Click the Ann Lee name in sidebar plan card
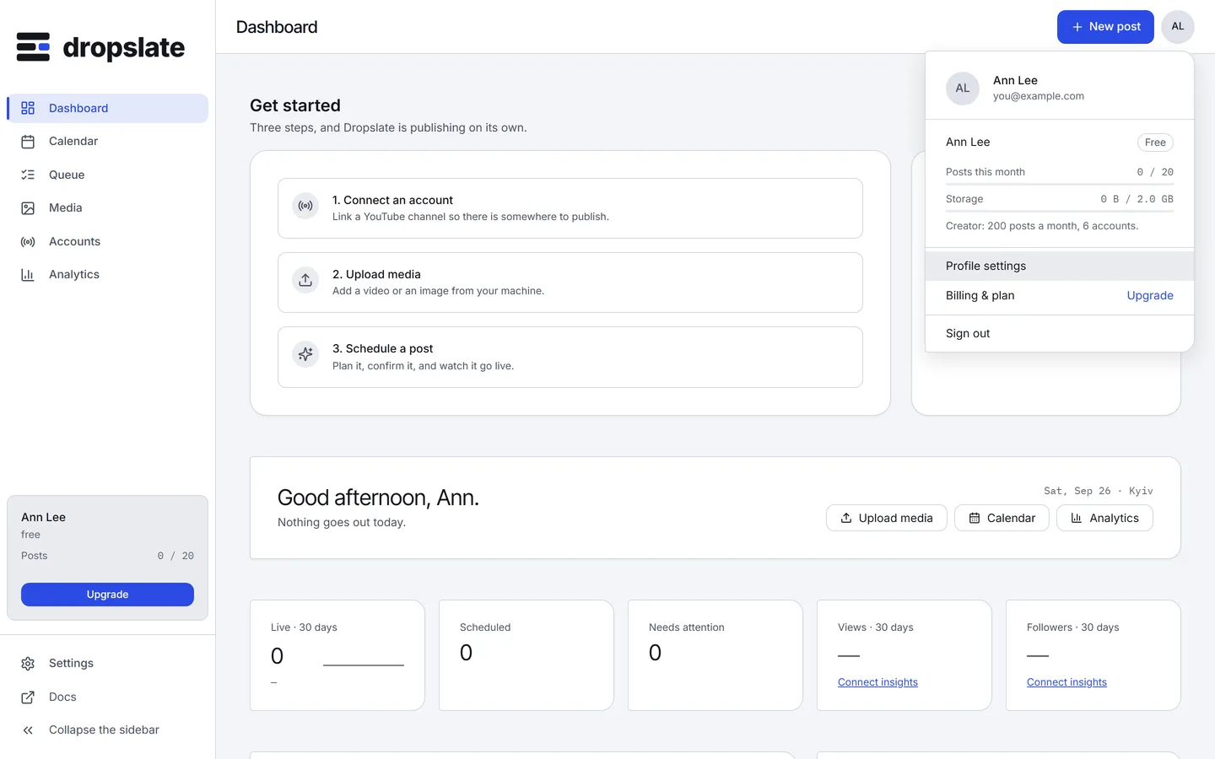Screen dimensions: 1215x759 point(43,517)
